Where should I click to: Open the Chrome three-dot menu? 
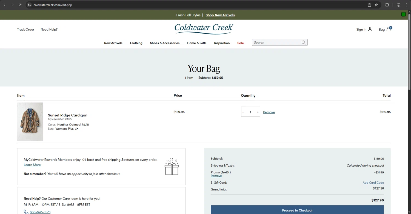(406, 5)
